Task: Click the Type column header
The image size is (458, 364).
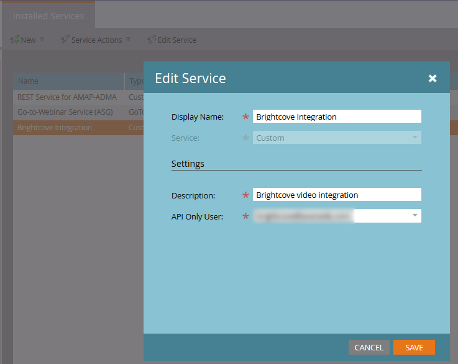Action: click(135, 81)
